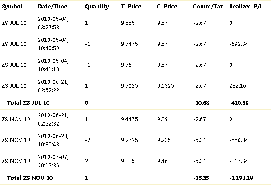Click the T. Price column header
The width and height of the screenshot is (271, 187).
click(x=131, y=7)
